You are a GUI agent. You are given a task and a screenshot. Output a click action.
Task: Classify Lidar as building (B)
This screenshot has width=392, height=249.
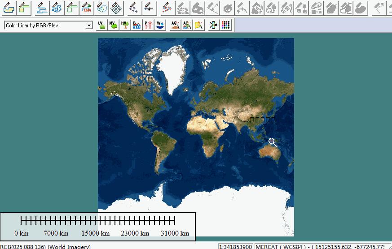[x=137, y=25]
